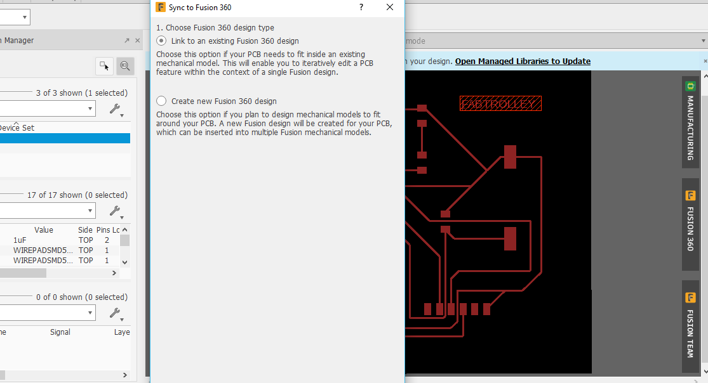The image size is (708, 383).
Task: Sort by the Signal column header
Action: 60,332
